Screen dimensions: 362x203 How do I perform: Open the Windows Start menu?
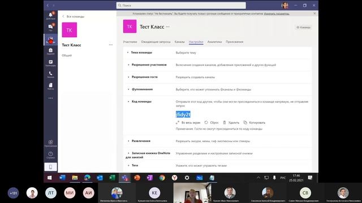click(50, 178)
